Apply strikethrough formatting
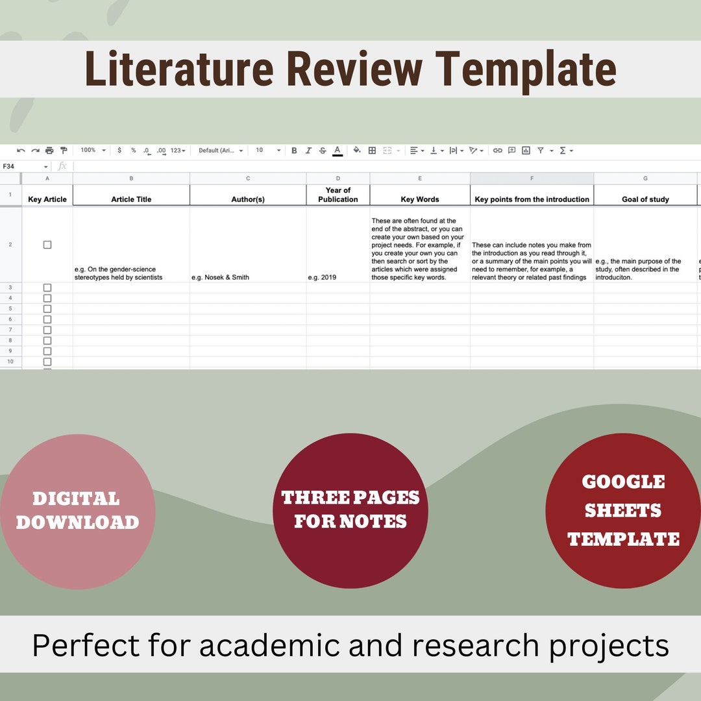The width and height of the screenshot is (701, 701). click(323, 150)
